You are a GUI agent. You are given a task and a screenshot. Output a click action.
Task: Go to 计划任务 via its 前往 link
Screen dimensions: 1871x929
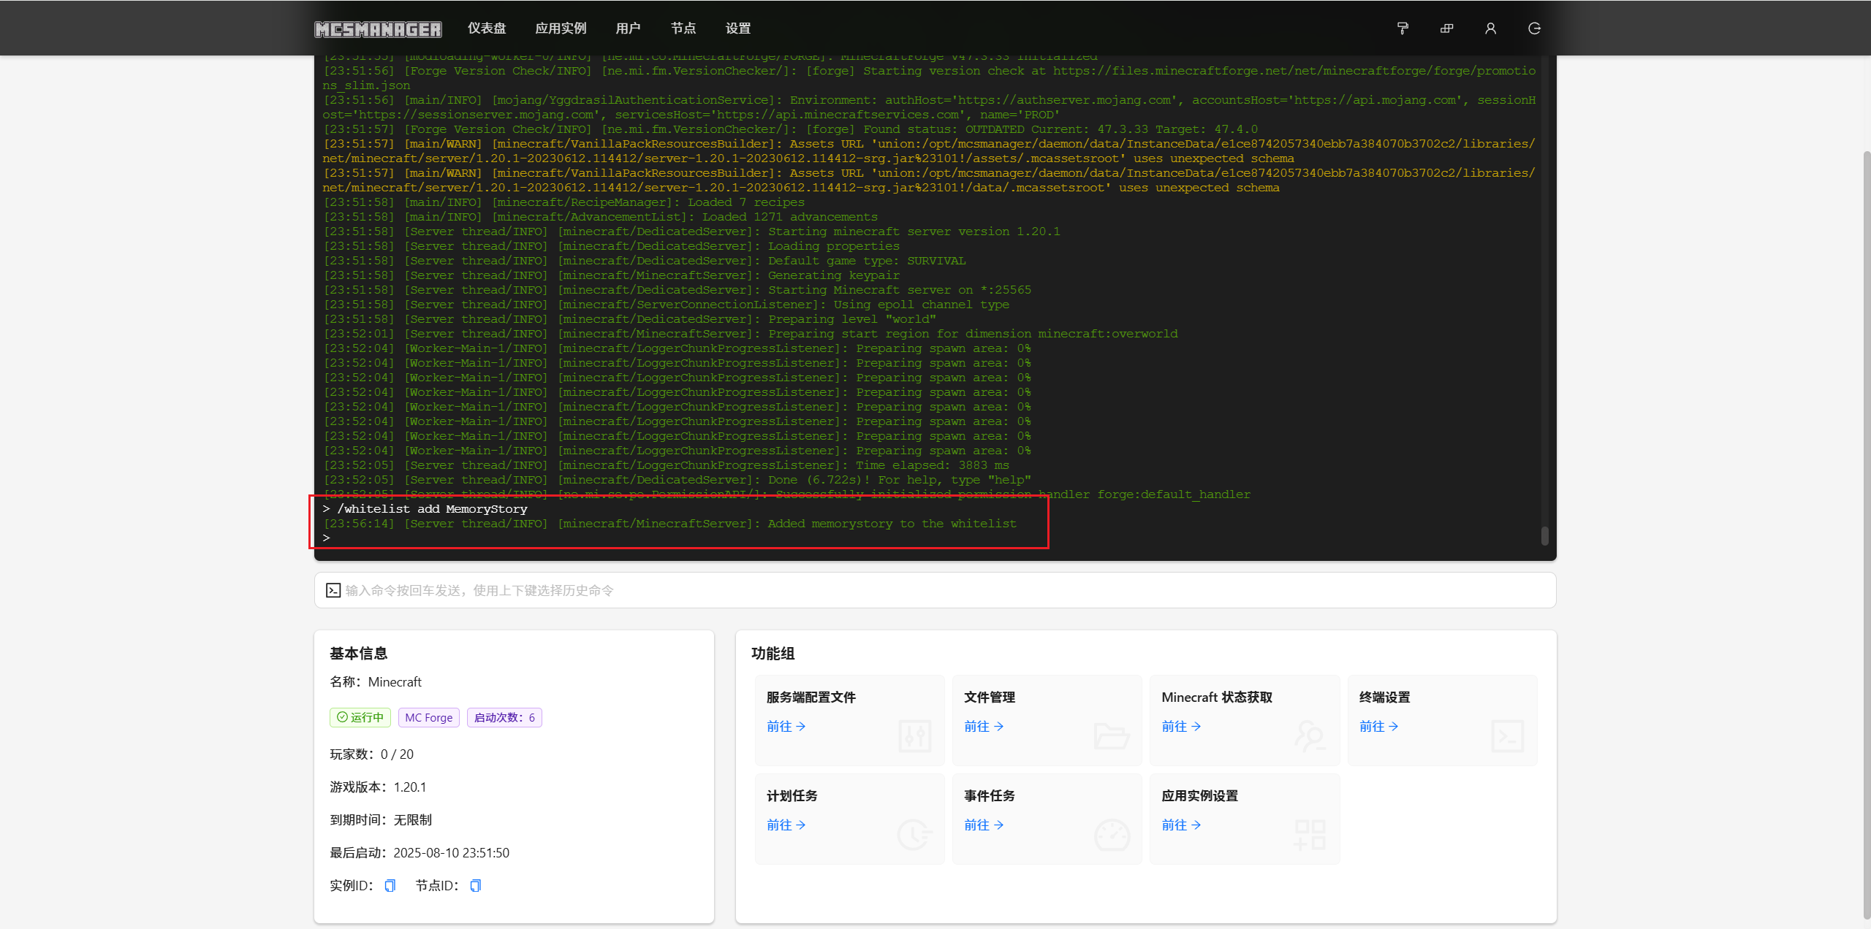tap(786, 825)
